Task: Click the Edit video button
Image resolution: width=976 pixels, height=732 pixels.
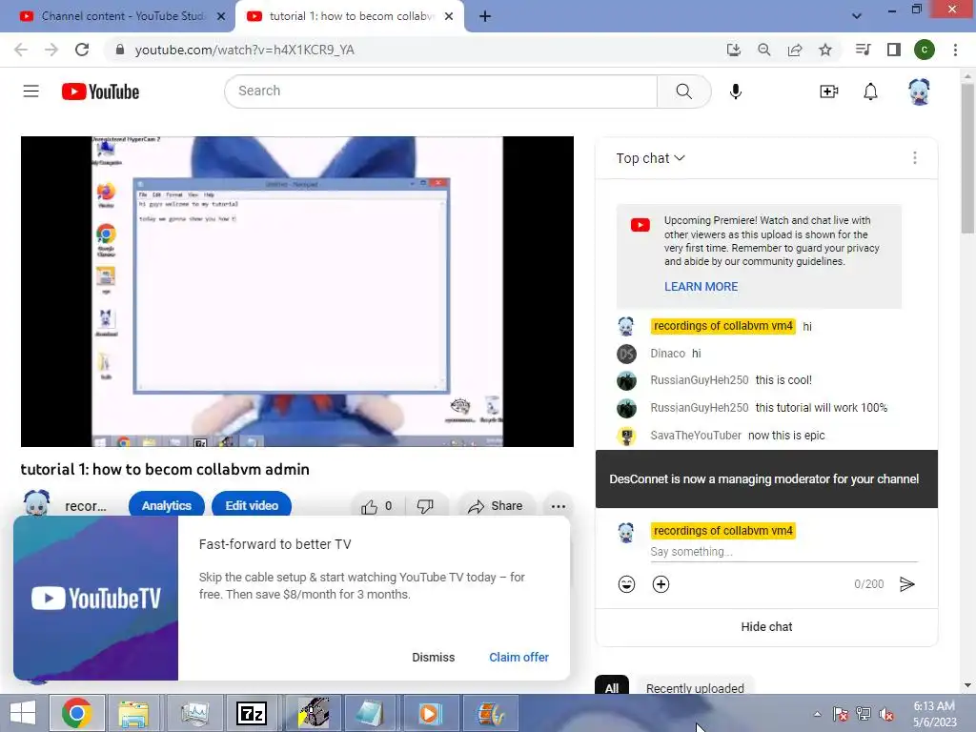Action: 252,505
